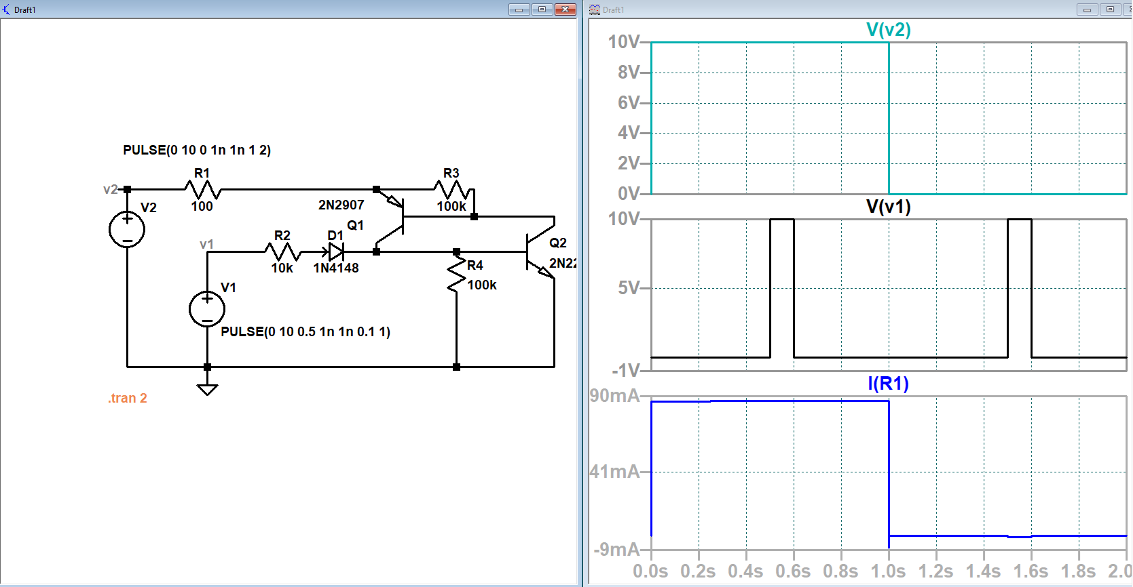Click the 41mA axis label

[615, 472]
